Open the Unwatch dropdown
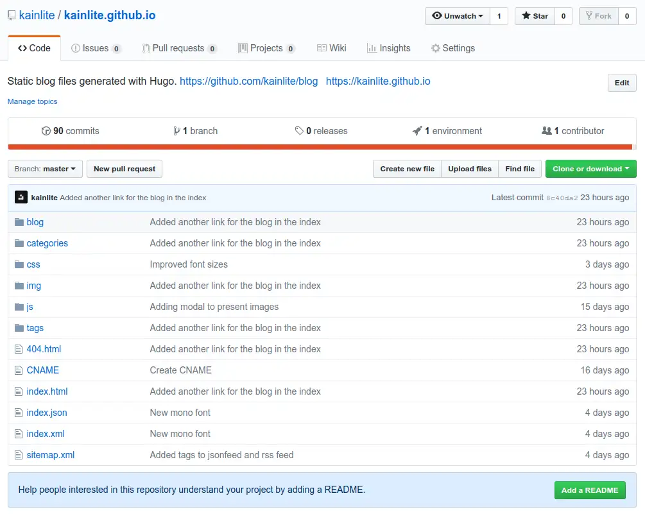Image resolution: width=645 pixels, height=514 pixels. click(458, 16)
